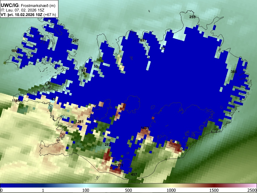Click the map value 267
The image size is (257, 193).
[76, 41]
